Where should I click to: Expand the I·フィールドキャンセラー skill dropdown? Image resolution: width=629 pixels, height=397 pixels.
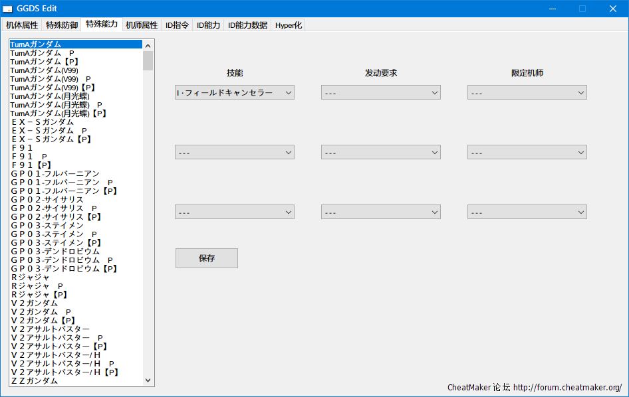pyautogui.click(x=234, y=93)
